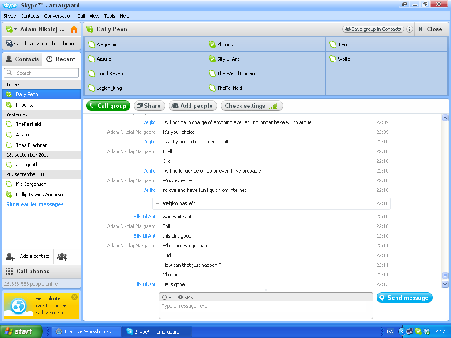Open TheFairfield conversation from Yesterday
The image size is (451, 338).
click(41, 124)
